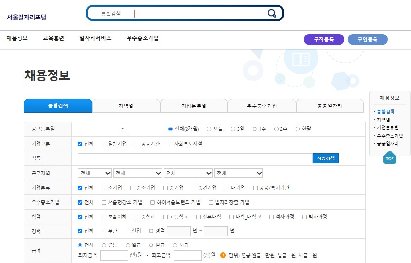The width and height of the screenshot is (411, 263).
Task: Open 우수중소기업 link in side panel
Action: click(390, 136)
